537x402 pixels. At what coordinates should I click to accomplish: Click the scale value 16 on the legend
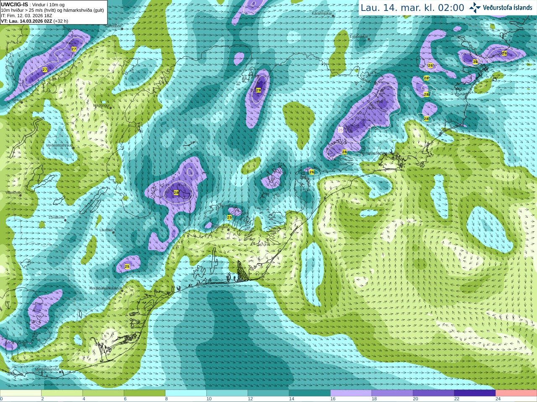pyautogui.click(x=333, y=399)
